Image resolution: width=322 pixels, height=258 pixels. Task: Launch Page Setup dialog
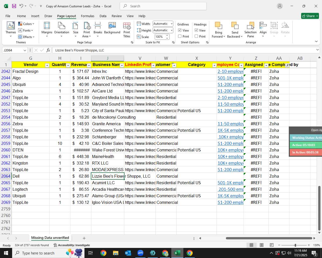(x=132, y=43)
